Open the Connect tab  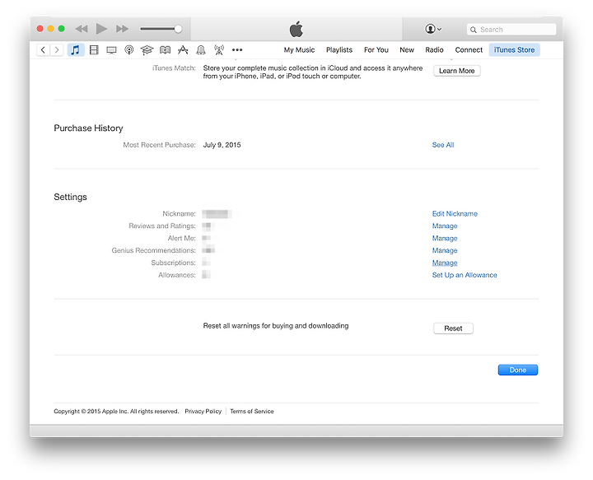(x=469, y=50)
